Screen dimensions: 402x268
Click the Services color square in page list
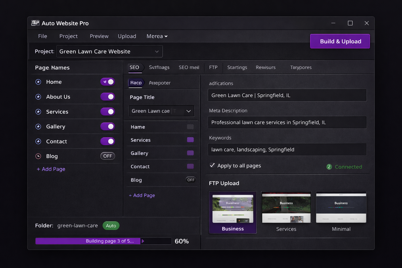pyautogui.click(x=191, y=140)
